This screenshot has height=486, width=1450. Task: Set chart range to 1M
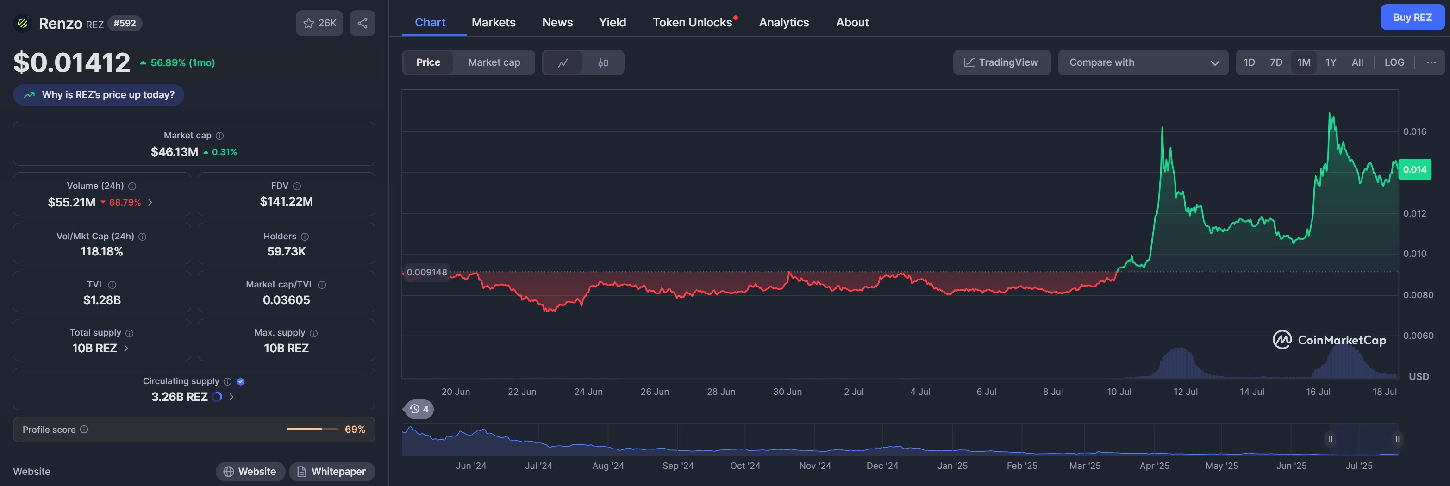pos(1304,62)
